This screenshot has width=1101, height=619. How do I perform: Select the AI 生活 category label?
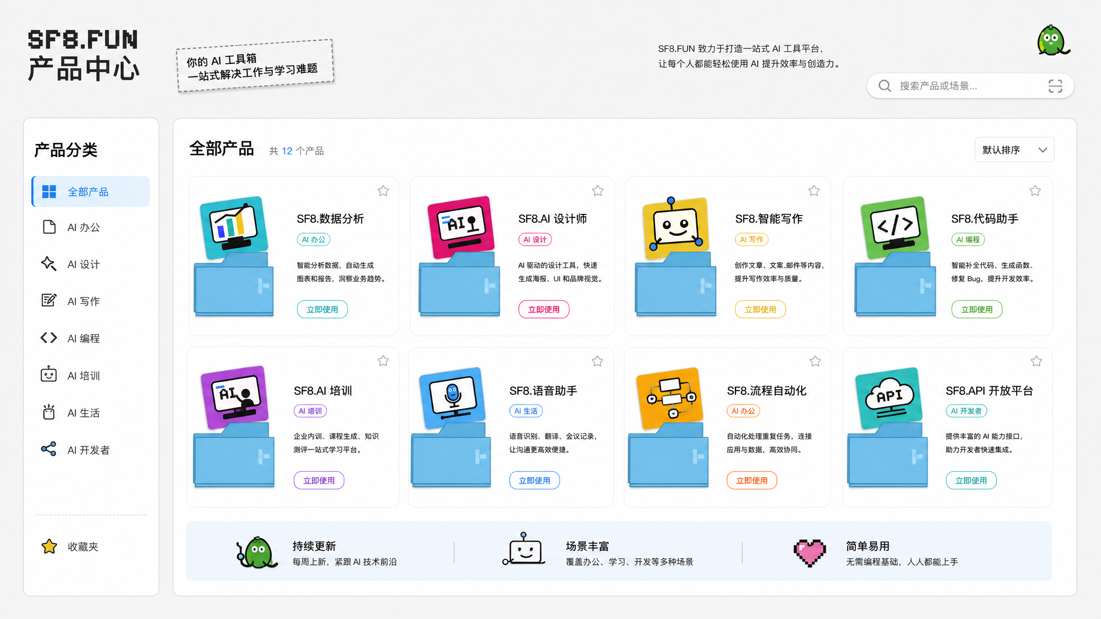pos(84,413)
